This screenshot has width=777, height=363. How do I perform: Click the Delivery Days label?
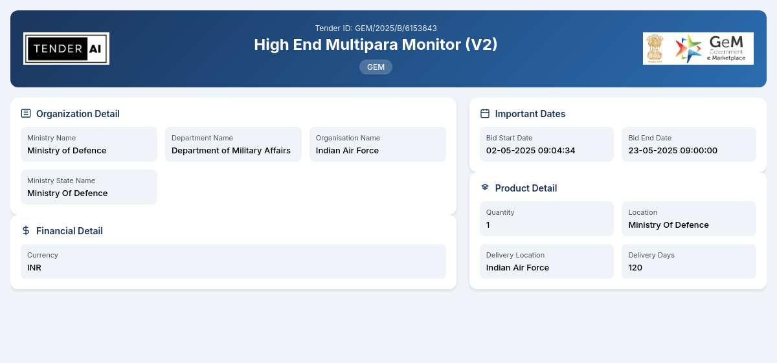click(651, 255)
